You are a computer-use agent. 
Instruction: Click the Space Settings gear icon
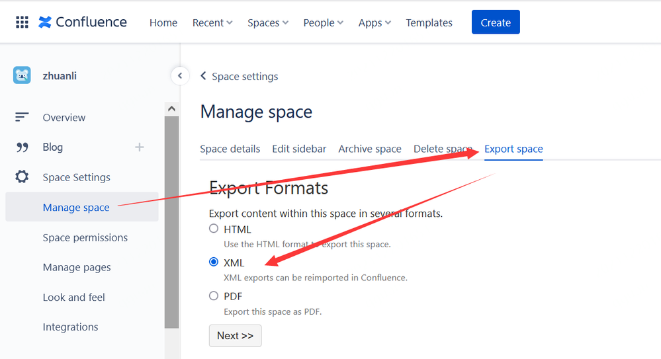click(22, 177)
